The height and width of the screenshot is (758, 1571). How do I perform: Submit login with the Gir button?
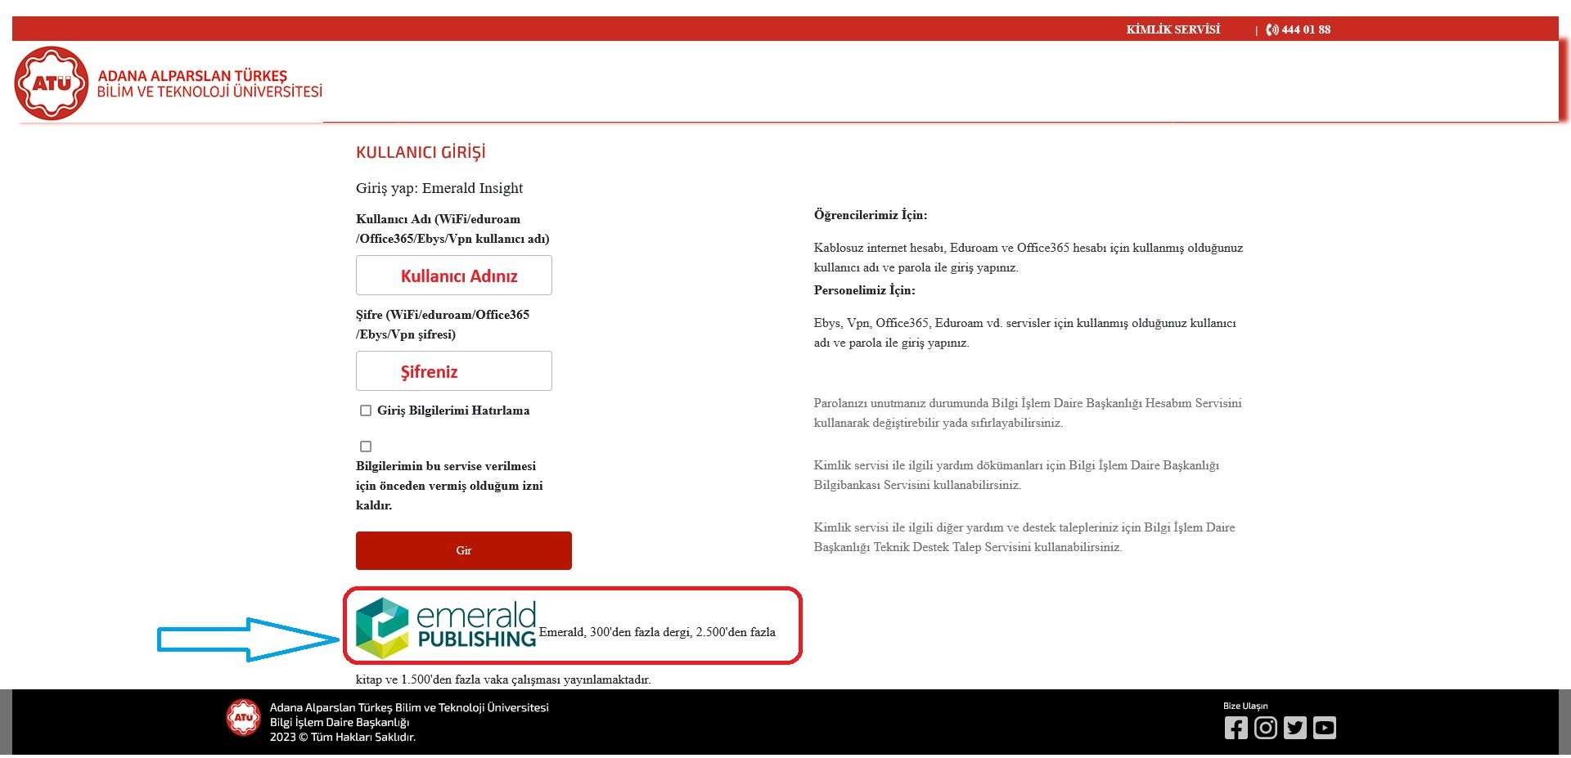464,550
